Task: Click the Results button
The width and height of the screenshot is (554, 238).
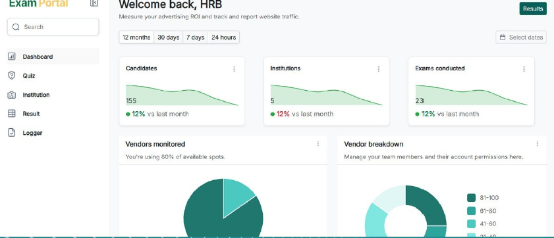Action: click(533, 9)
